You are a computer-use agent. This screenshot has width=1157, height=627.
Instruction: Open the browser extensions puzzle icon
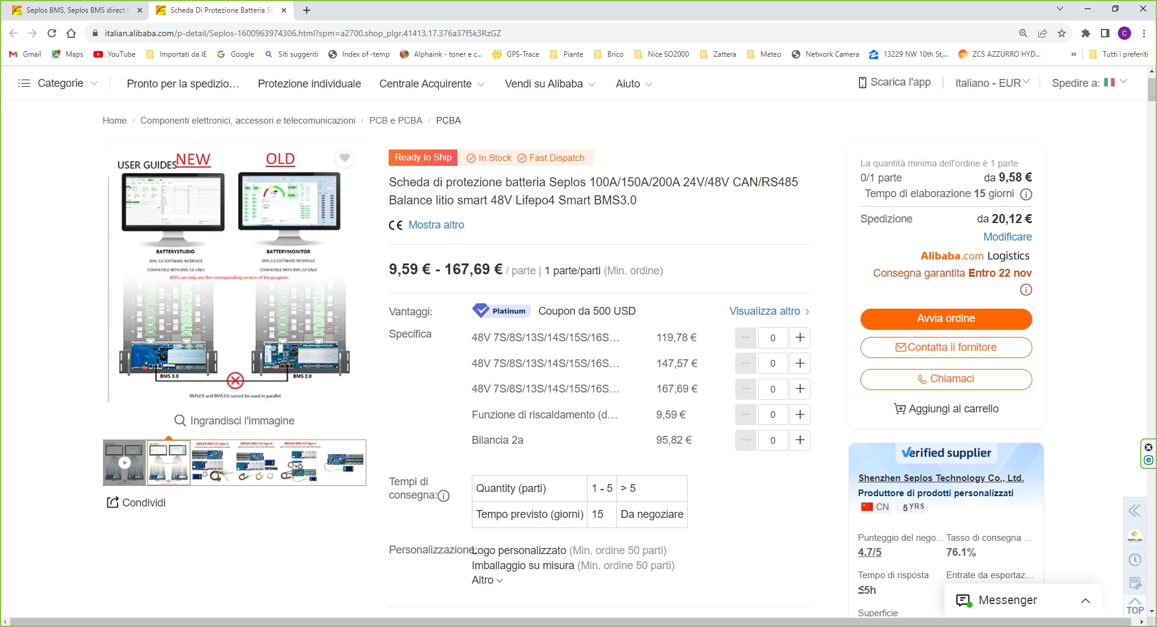(1085, 33)
